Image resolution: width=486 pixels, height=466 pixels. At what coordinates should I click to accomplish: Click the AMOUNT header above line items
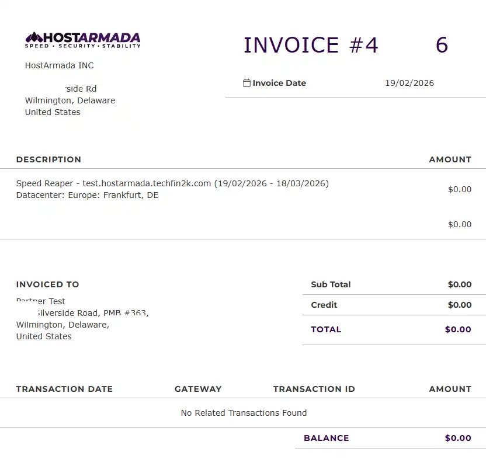[x=450, y=159]
